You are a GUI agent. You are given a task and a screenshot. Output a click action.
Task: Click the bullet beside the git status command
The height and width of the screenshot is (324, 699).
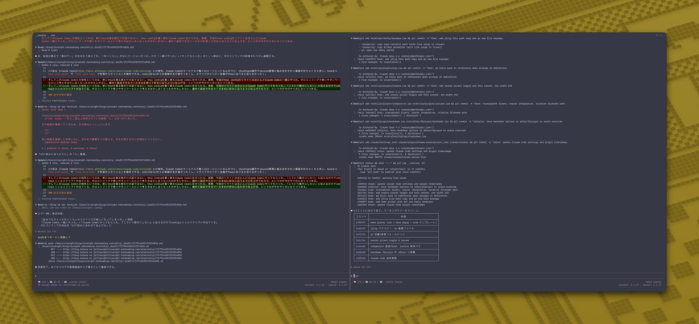point(352,163)
